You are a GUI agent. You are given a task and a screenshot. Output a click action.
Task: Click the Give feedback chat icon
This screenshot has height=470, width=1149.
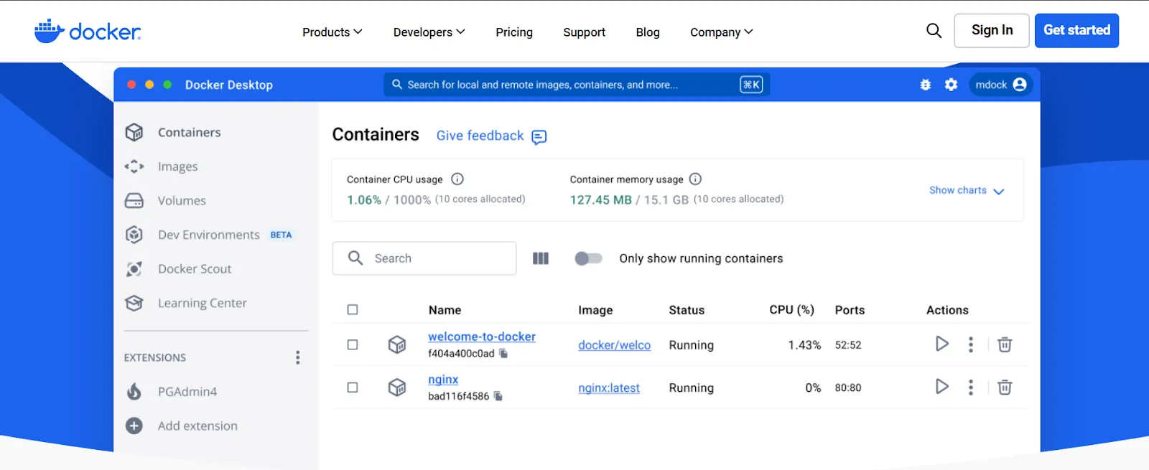(x=539, y=136)
